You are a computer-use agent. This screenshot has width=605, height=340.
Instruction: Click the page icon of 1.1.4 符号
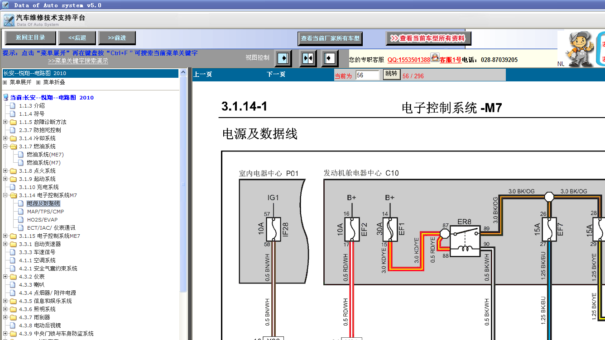tap(13, 113)
